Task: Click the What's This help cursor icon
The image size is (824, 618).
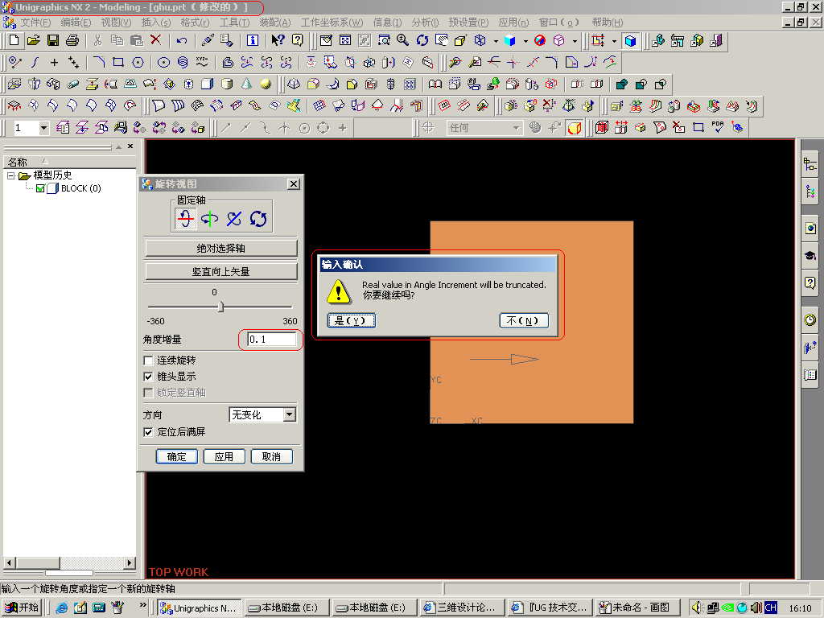Action: [278, 40]
